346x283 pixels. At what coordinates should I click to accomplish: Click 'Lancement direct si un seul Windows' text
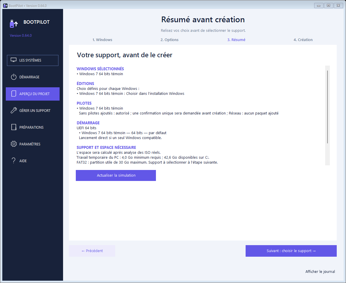[x=120, y=138]
